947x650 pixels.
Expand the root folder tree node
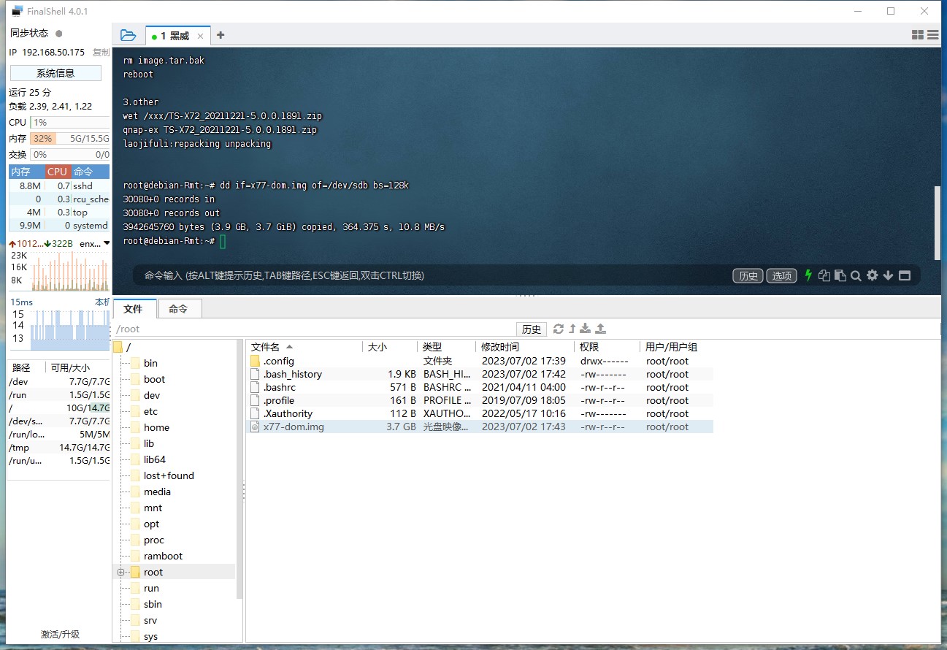coord(121,572)
